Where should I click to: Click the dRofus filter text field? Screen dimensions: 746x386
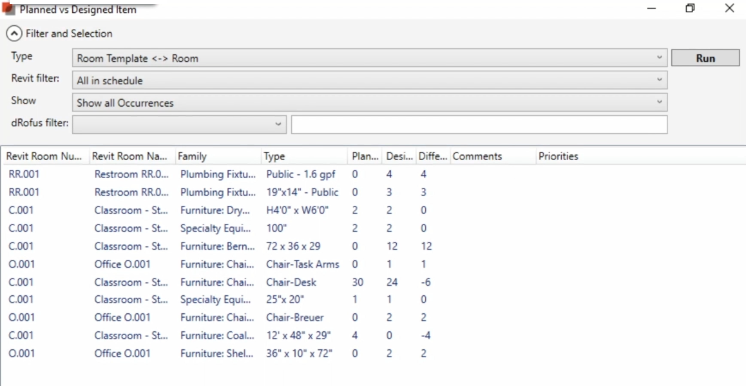click(x=479, y=124)
